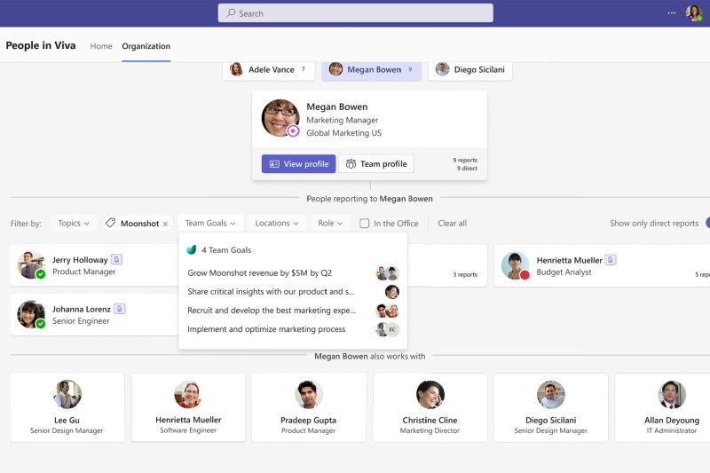The width and height of the screenshot is (710, 473).
Task: Click Adele Vance's small avatar
Action: (236, 69)
